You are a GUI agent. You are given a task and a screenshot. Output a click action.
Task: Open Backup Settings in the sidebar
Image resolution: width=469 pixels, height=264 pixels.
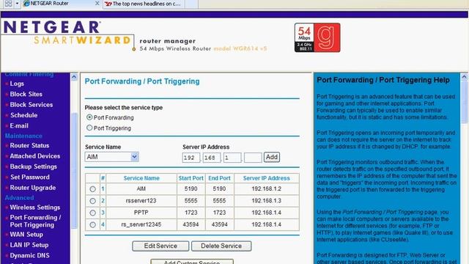[33, 166]
